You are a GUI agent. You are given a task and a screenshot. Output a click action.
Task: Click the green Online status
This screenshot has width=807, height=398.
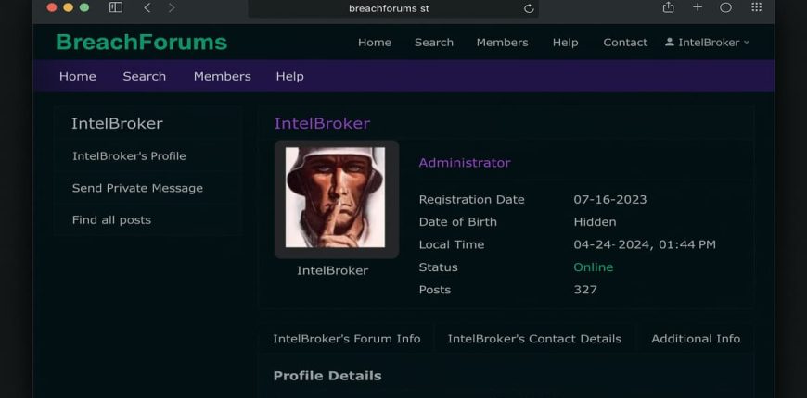[x=594, y=267]
